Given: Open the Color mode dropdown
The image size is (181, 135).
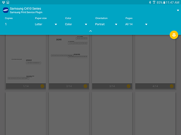Looking at the screenshot, I should [76, 24].
